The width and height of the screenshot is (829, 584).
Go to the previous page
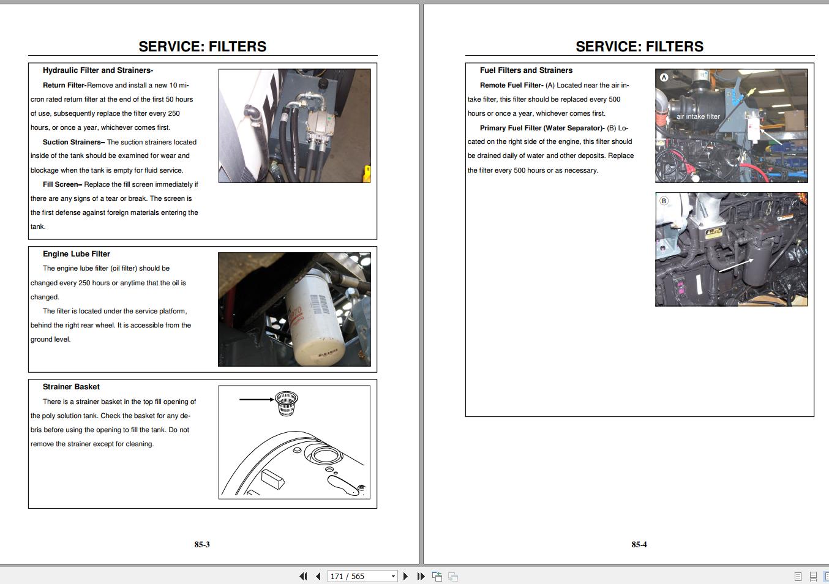318,576
